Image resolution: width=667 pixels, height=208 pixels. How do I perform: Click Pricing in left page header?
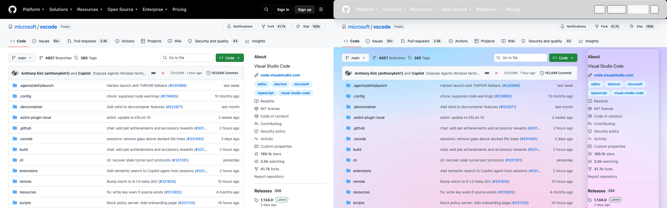coord(179,9)
